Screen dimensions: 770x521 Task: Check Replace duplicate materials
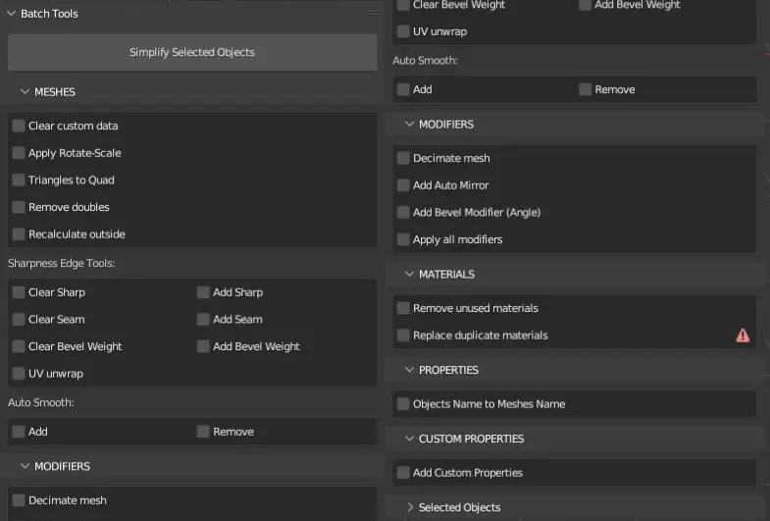point(403,335)
